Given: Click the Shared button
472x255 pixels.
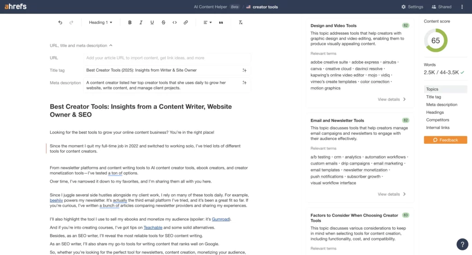Looking at the screenshot, I should pos(441,6).
